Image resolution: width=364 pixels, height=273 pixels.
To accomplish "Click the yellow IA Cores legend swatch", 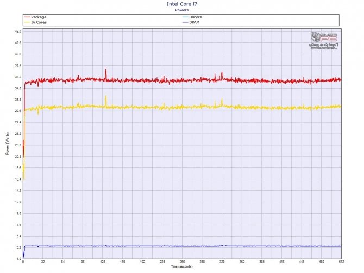I will click(x=27, y=22).
